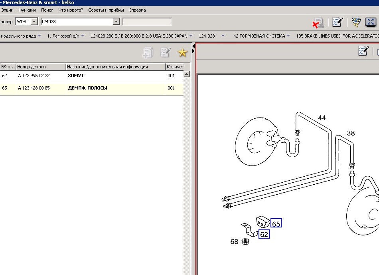Open the 42 ТОРМОЗНАЯ СИСТЕМА group dropdown
The image size is (379, 275).
pyautogui.click(x=288, y=36)
